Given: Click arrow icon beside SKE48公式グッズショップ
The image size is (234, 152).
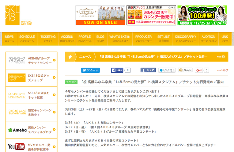Looking at the screenshot, I should [54, 77].
